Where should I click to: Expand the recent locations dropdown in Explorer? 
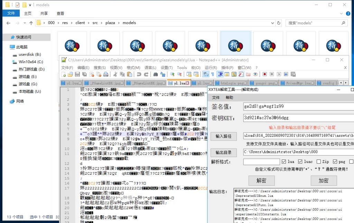[24, 23]
